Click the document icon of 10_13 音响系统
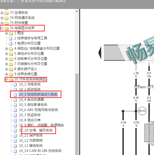154x155 pixels. coord(15,146)
